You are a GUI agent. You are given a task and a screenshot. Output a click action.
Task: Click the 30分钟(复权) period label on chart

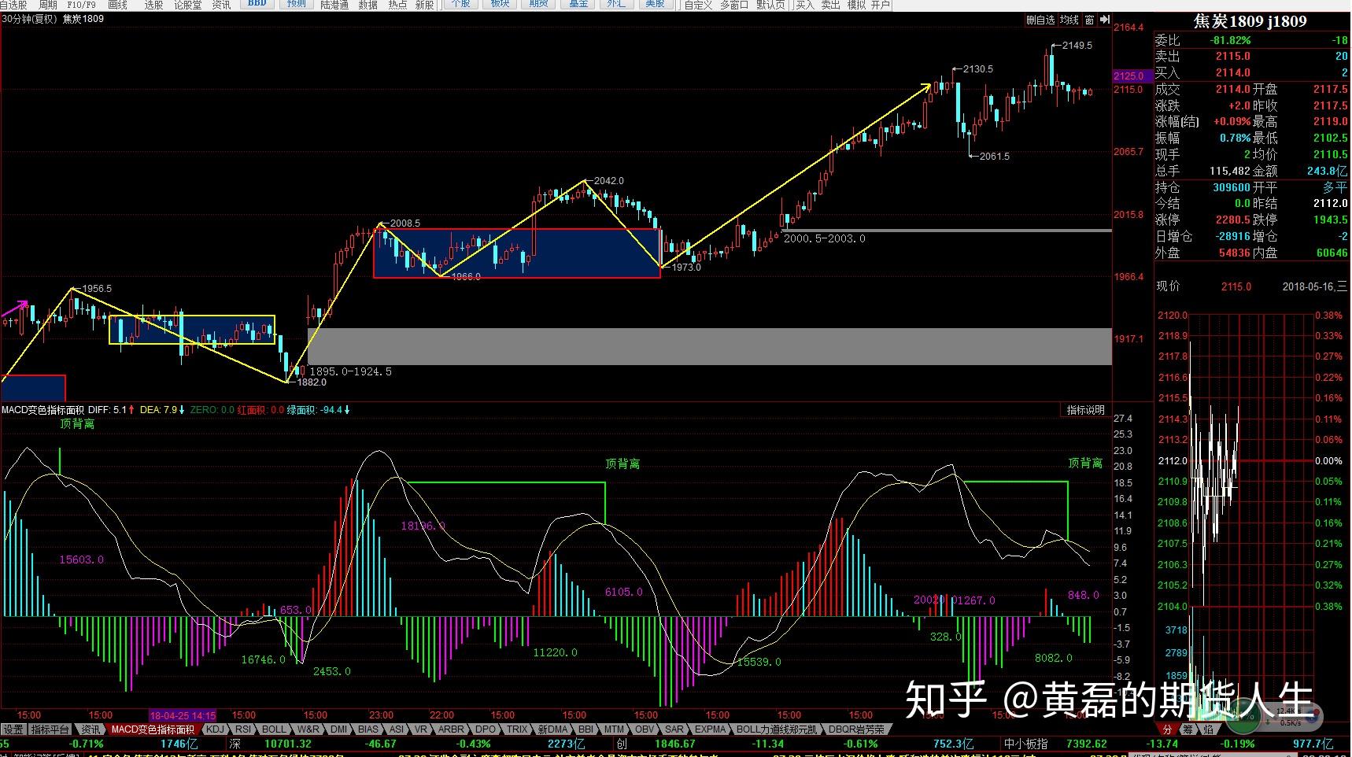coord(29,19)
